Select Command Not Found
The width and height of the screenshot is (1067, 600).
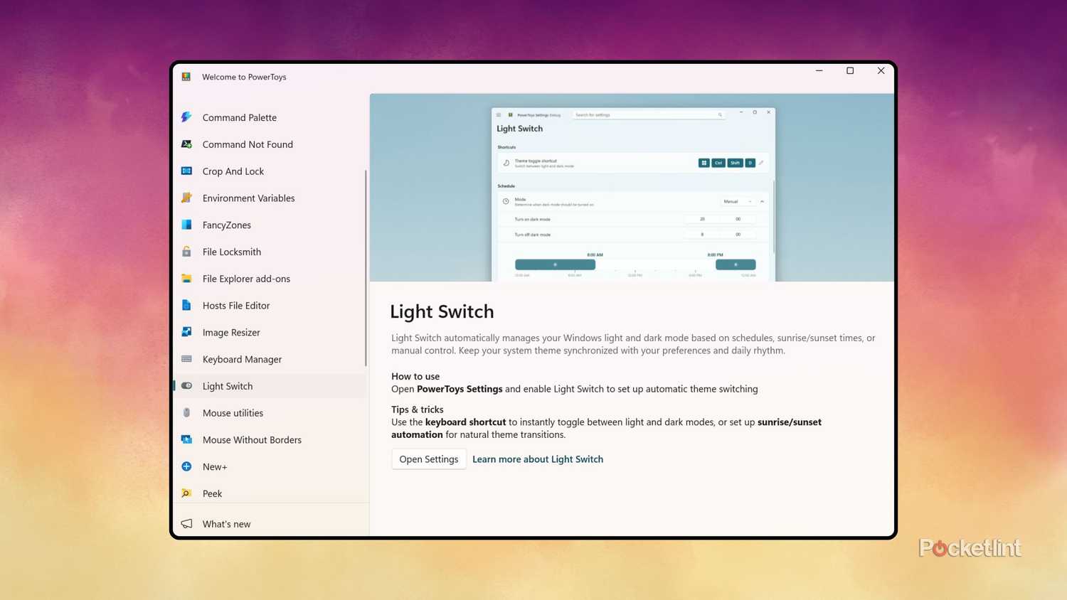(x=248, y=144)
